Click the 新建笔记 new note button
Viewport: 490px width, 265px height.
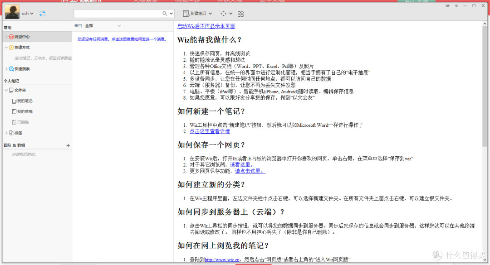point(194,14)
